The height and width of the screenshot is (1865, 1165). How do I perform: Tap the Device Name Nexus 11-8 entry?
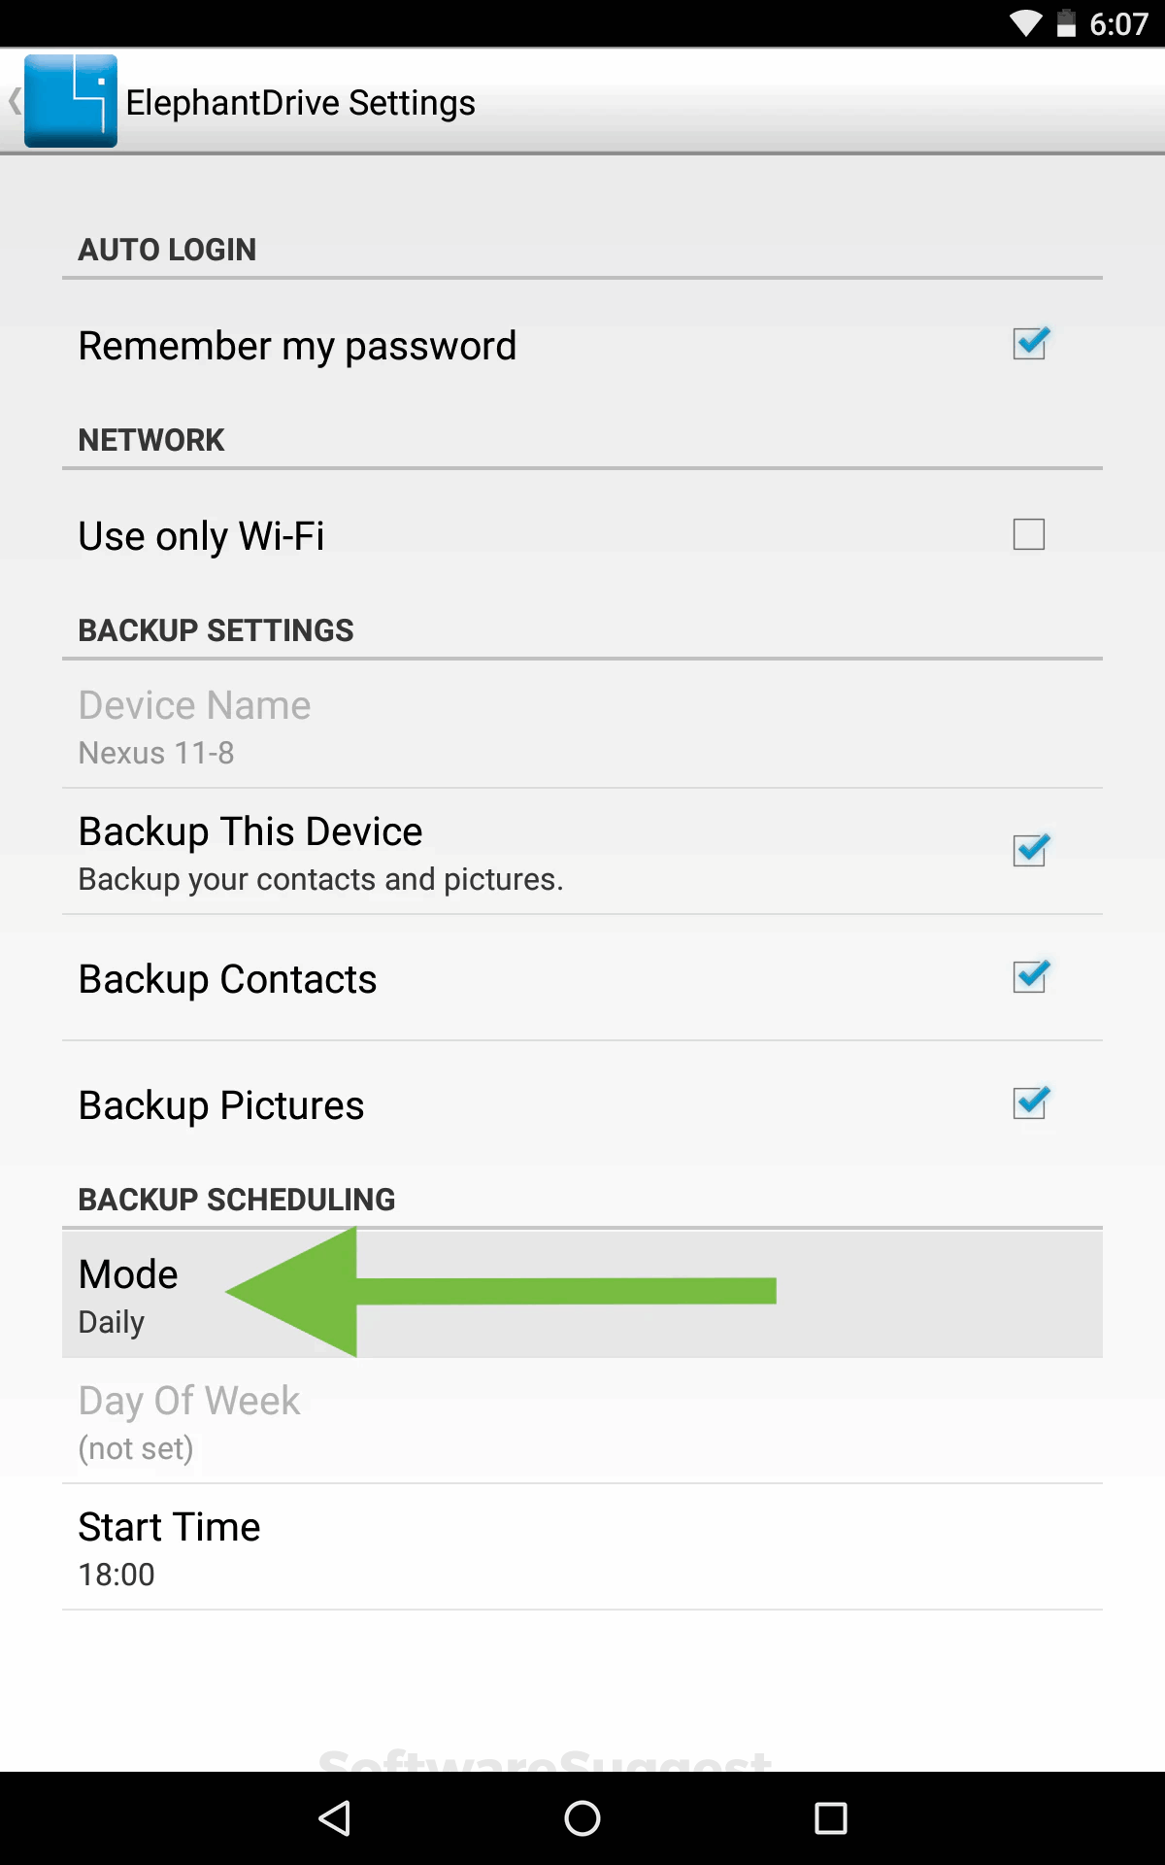point(582,725)
